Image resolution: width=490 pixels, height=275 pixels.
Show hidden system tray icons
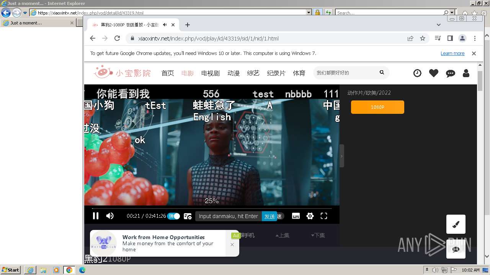[x=427, y=270]
